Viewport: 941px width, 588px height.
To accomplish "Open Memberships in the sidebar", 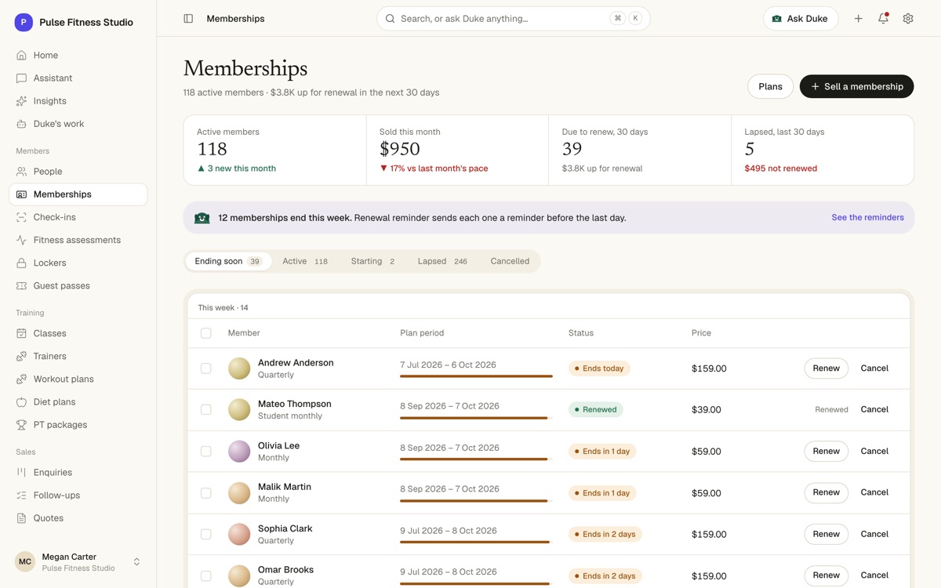I will tap(78, 194).
